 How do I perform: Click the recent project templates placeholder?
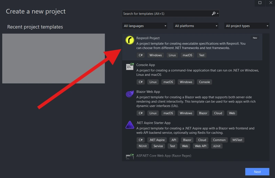pyautogui.click(x=53, y=58)
